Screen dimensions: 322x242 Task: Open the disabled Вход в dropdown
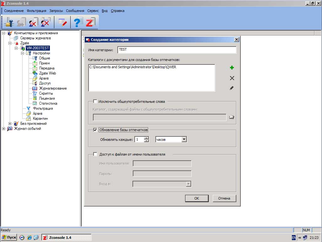(188, 184)
